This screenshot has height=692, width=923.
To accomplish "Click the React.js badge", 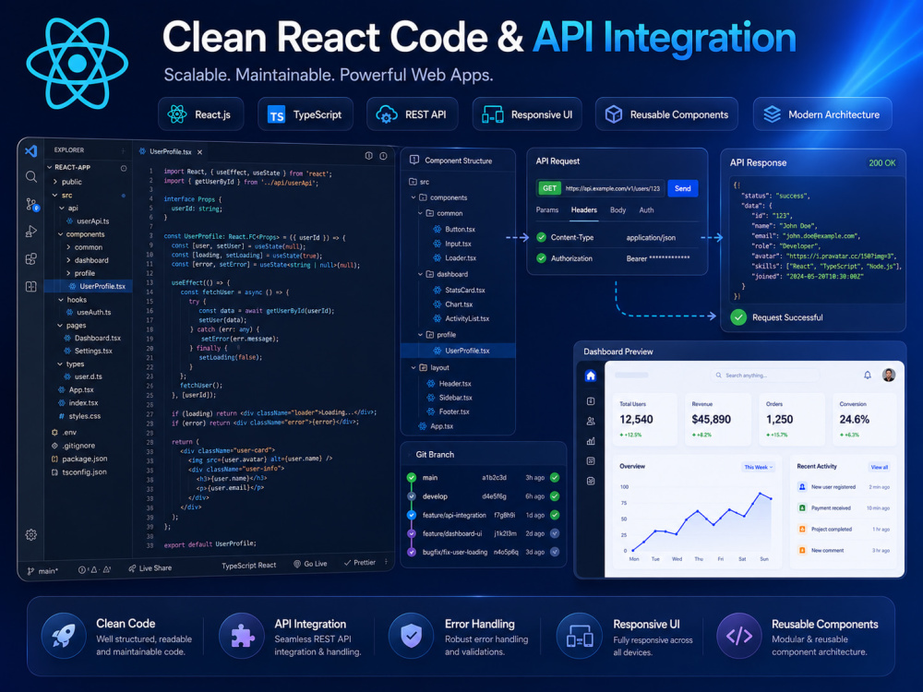I will click(x=200, y=114).
